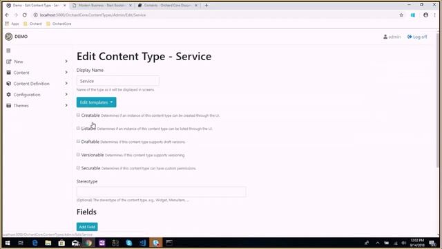Launch Edge browser from the taskbar
The width and height of the screenshot is (442, 249).
click(x=35, y=243)
